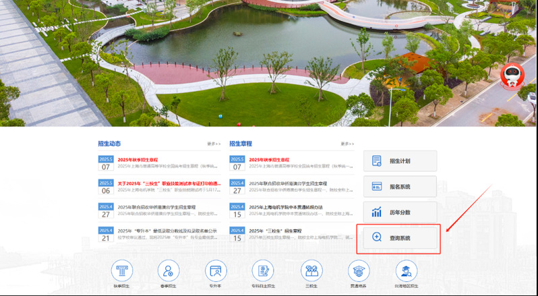Click the 查询系统 button
The image size is (538, 296).
pyautogui.click(x=400, y=238)
